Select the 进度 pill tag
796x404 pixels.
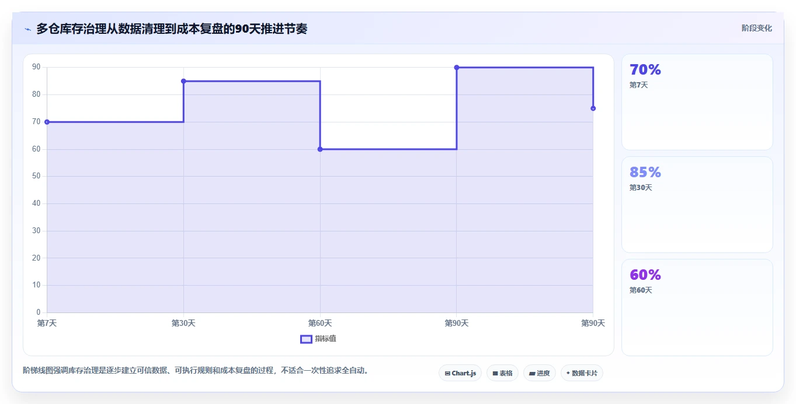(x=540, y=373)
